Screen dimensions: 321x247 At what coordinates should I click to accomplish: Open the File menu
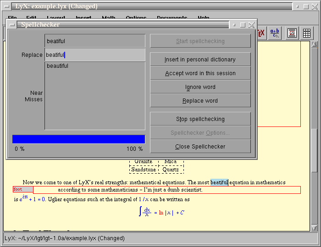12,17
